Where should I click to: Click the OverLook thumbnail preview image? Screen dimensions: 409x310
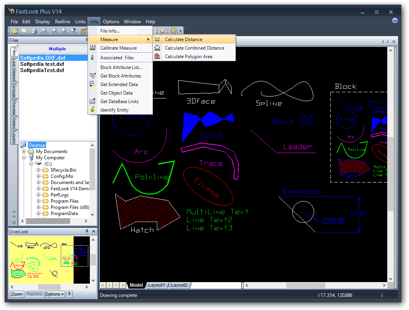(x=49, y=260)
